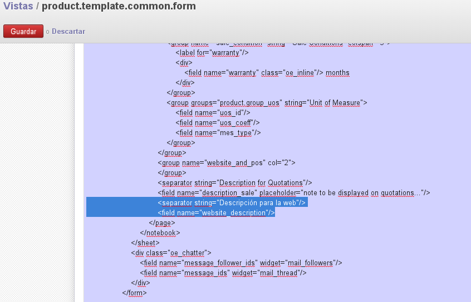
Task: Click the Description for Quotations separator line
Action: [234, 182]
